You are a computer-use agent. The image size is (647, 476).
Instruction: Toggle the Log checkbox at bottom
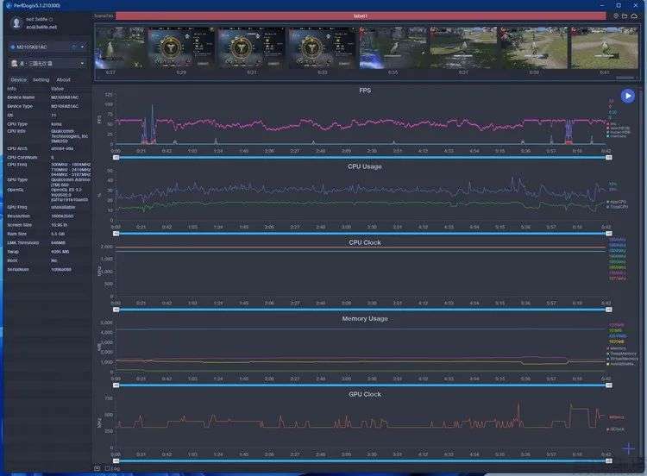coord(107,468)
